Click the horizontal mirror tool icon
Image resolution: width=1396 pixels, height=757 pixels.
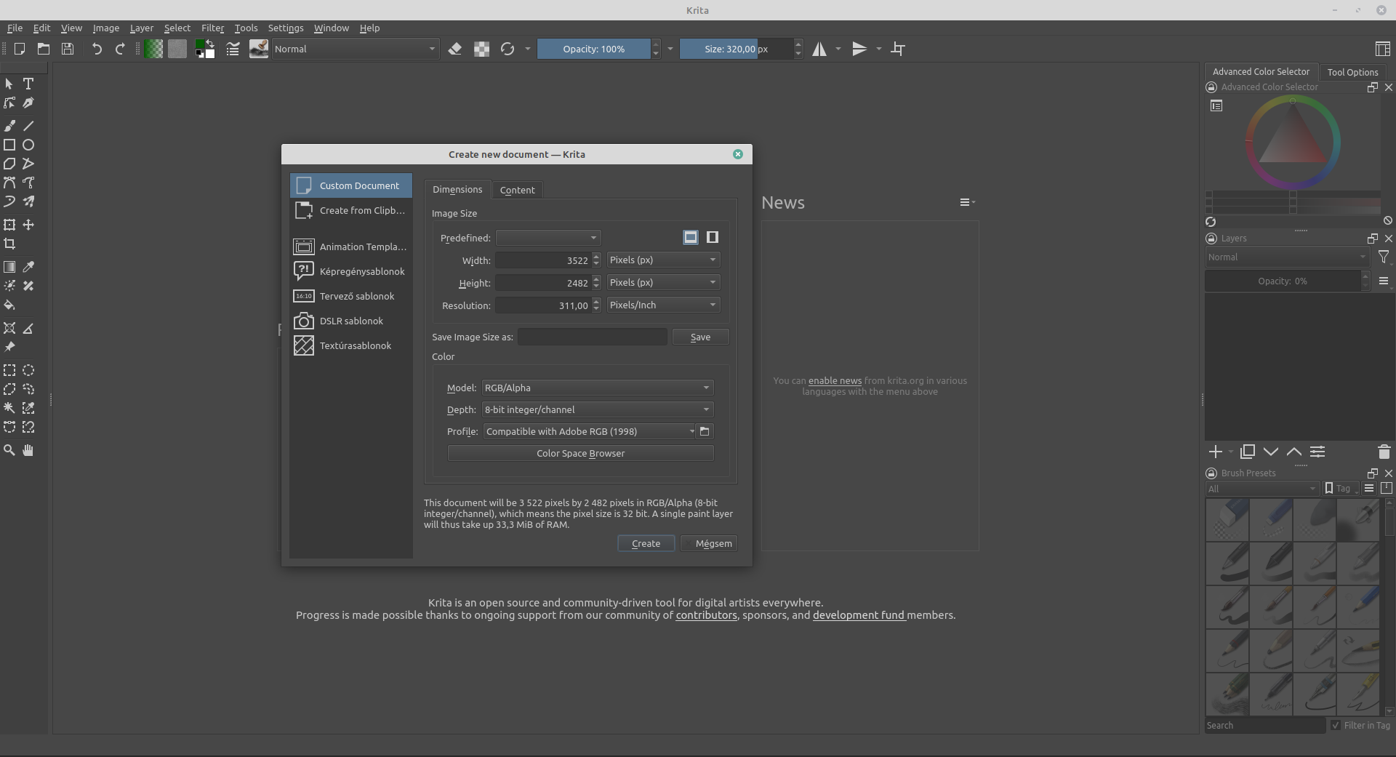(x=819, y=49)
